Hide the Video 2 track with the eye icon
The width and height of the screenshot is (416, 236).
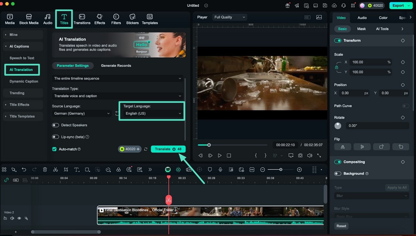click(19, 218)
